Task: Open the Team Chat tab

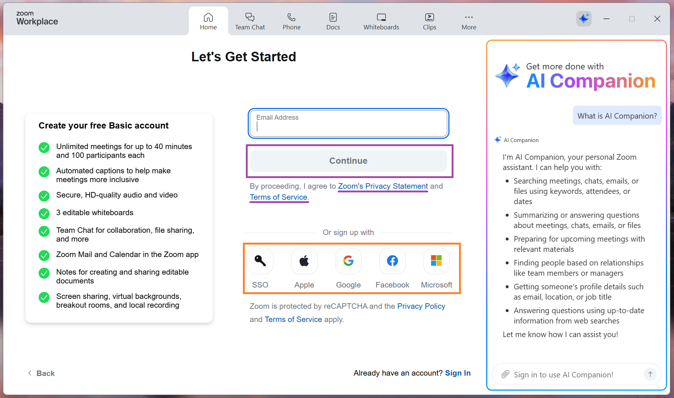Action: click(x=250, y=21)
